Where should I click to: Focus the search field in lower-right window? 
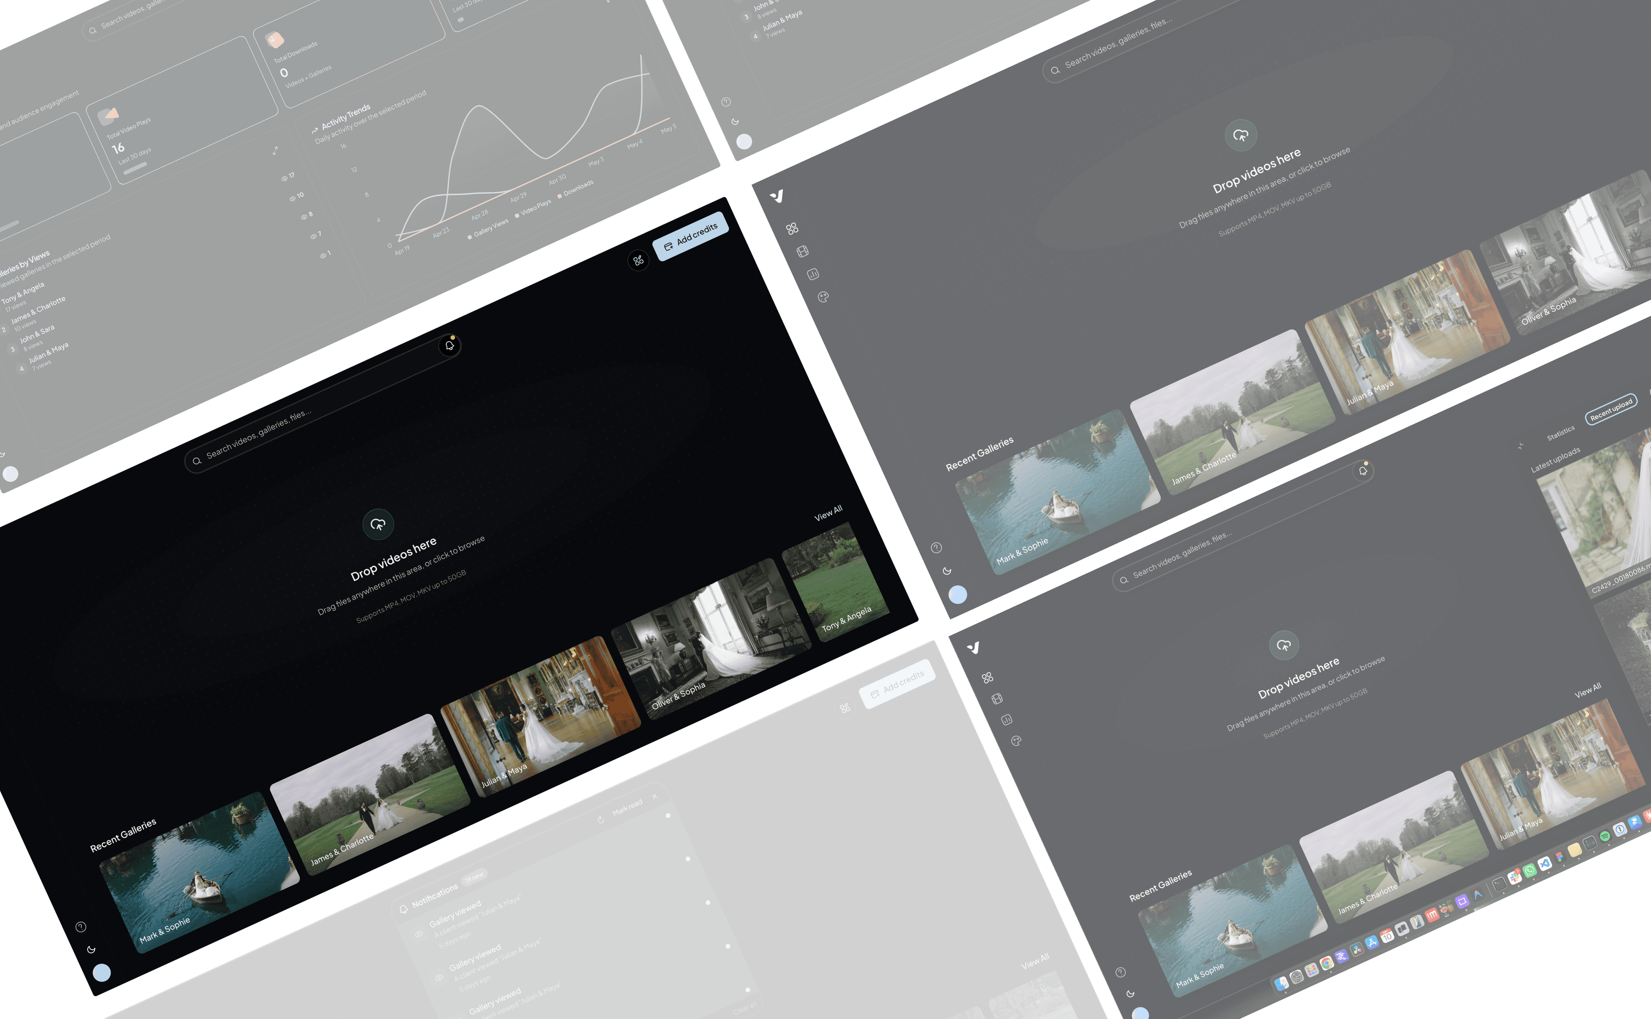[x=1242, y=526]
